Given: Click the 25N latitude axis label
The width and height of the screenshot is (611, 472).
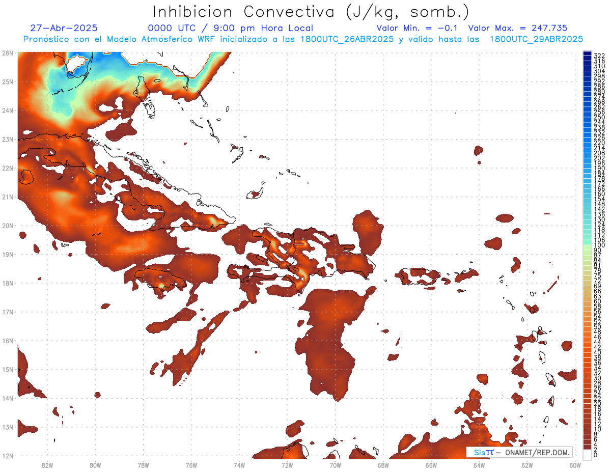Looking at the screenshot, I should pos(7,81).
